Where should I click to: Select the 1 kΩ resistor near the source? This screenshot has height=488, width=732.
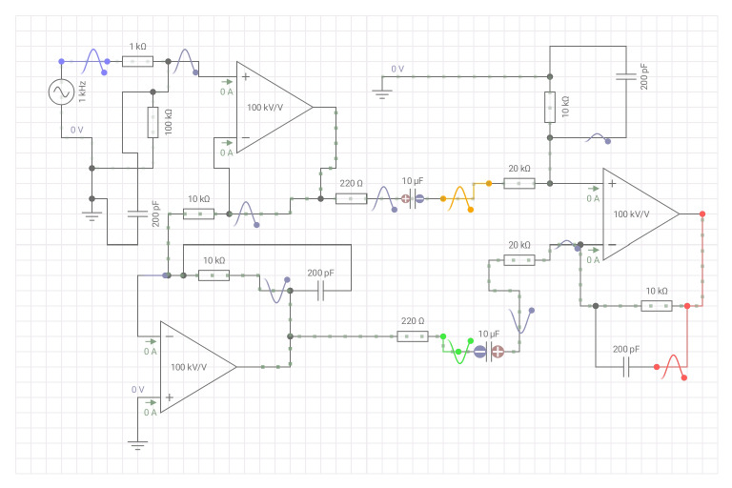tap(137, 61)
